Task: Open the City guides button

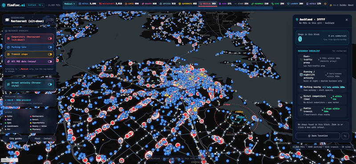Action: 16,139
